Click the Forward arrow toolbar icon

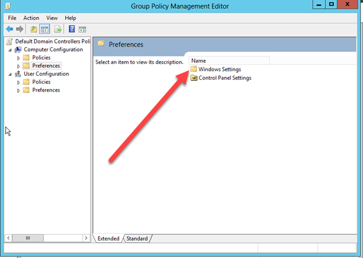coord(20,29)
